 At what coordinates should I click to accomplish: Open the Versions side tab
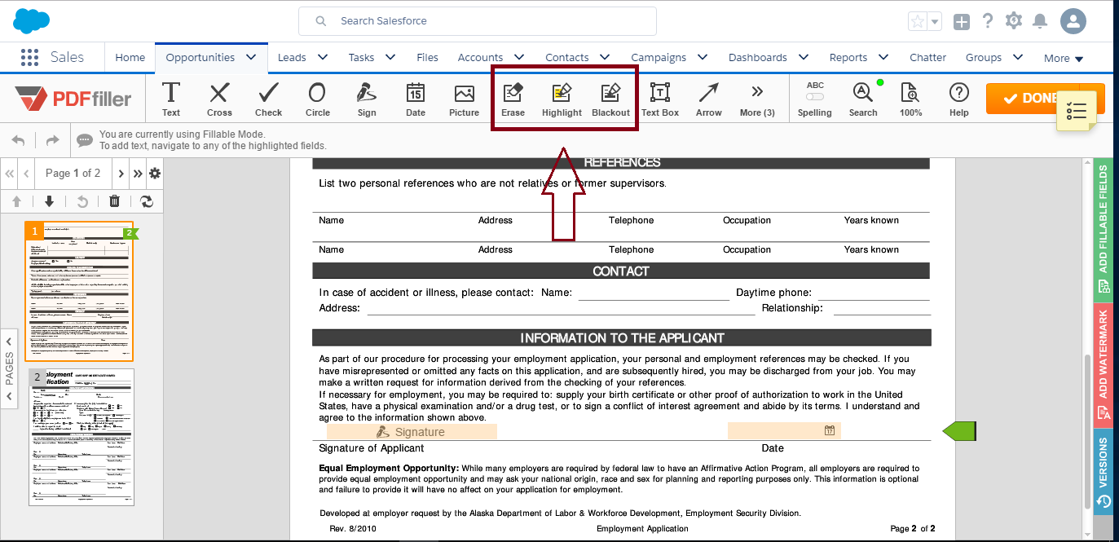coord(1103,472)
